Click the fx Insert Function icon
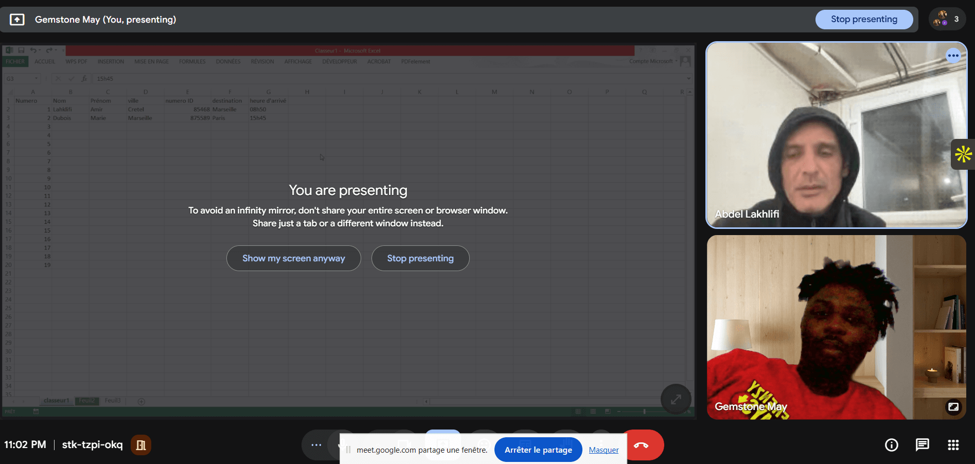The image size is (975, 464). pos(84,79)
